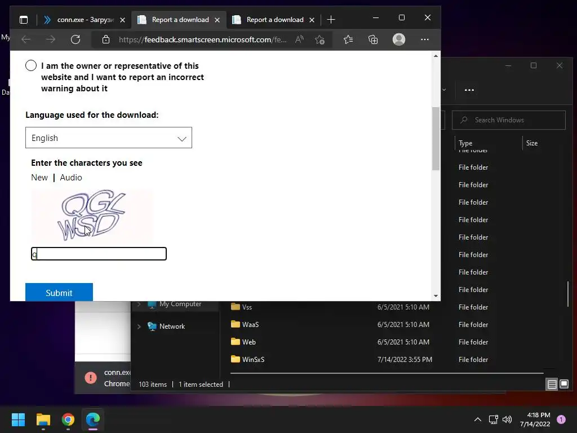This screenshot has height=433, width=577.
Task: Select the WinSxS folder
Action: (253, 359)
